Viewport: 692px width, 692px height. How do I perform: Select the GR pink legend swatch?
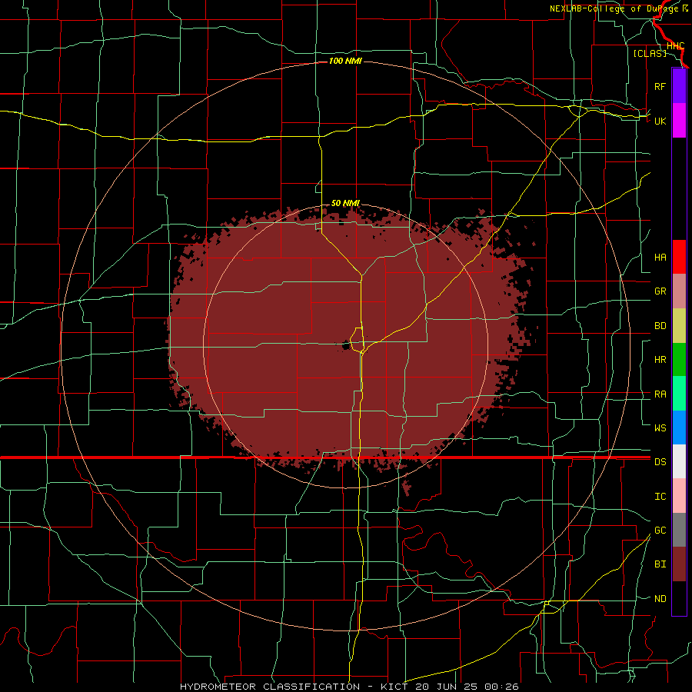[x=679, y=291]
